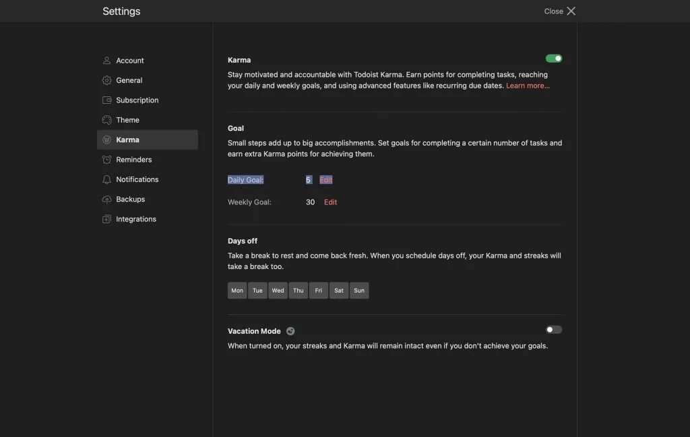The image size is (690, 437).
Task: Edit the Weekly Goal value
Action: click(x=330, y=202)
